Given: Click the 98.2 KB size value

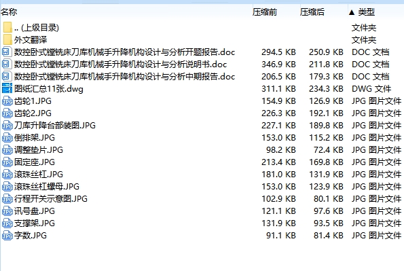Looking at the screenshot, I should click(281, 150).
